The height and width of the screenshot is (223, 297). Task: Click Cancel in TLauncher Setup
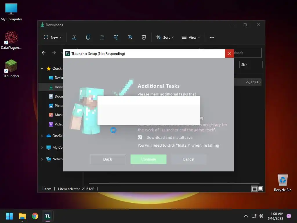pos(189,159)
